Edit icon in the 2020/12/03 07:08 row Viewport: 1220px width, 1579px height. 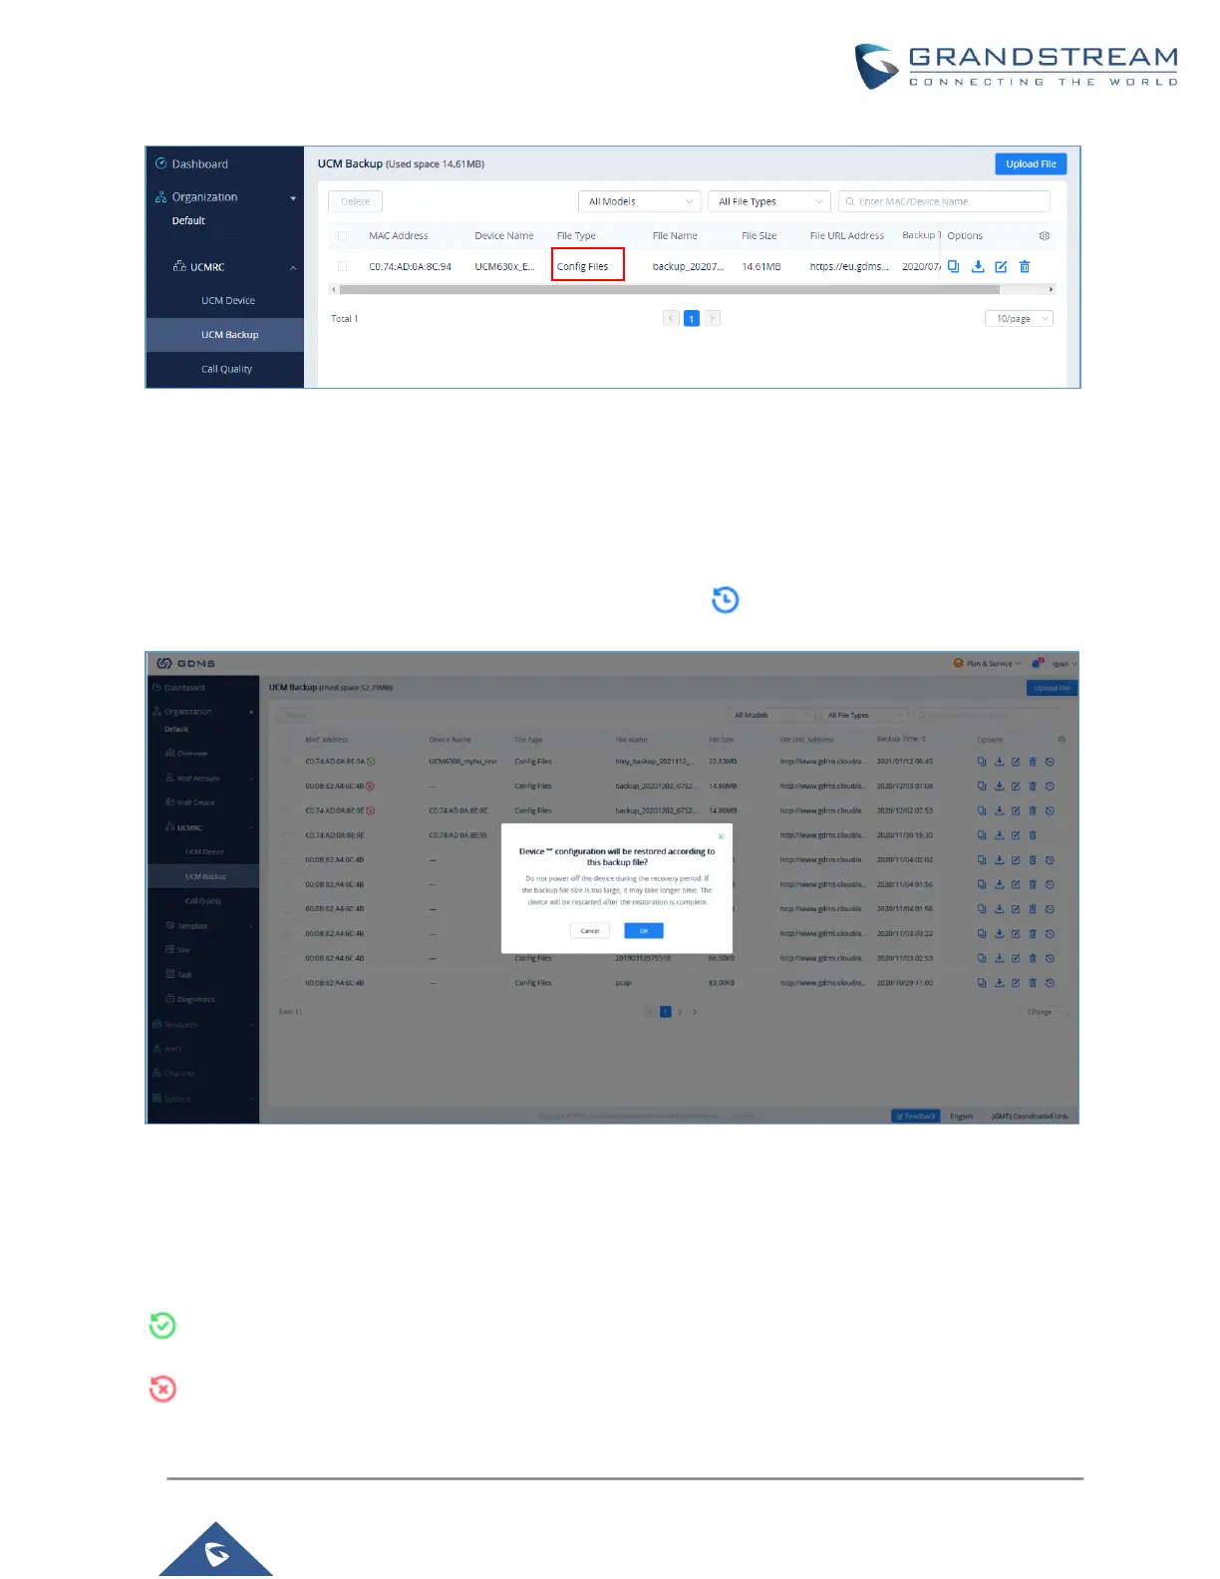click(1016, 787)
